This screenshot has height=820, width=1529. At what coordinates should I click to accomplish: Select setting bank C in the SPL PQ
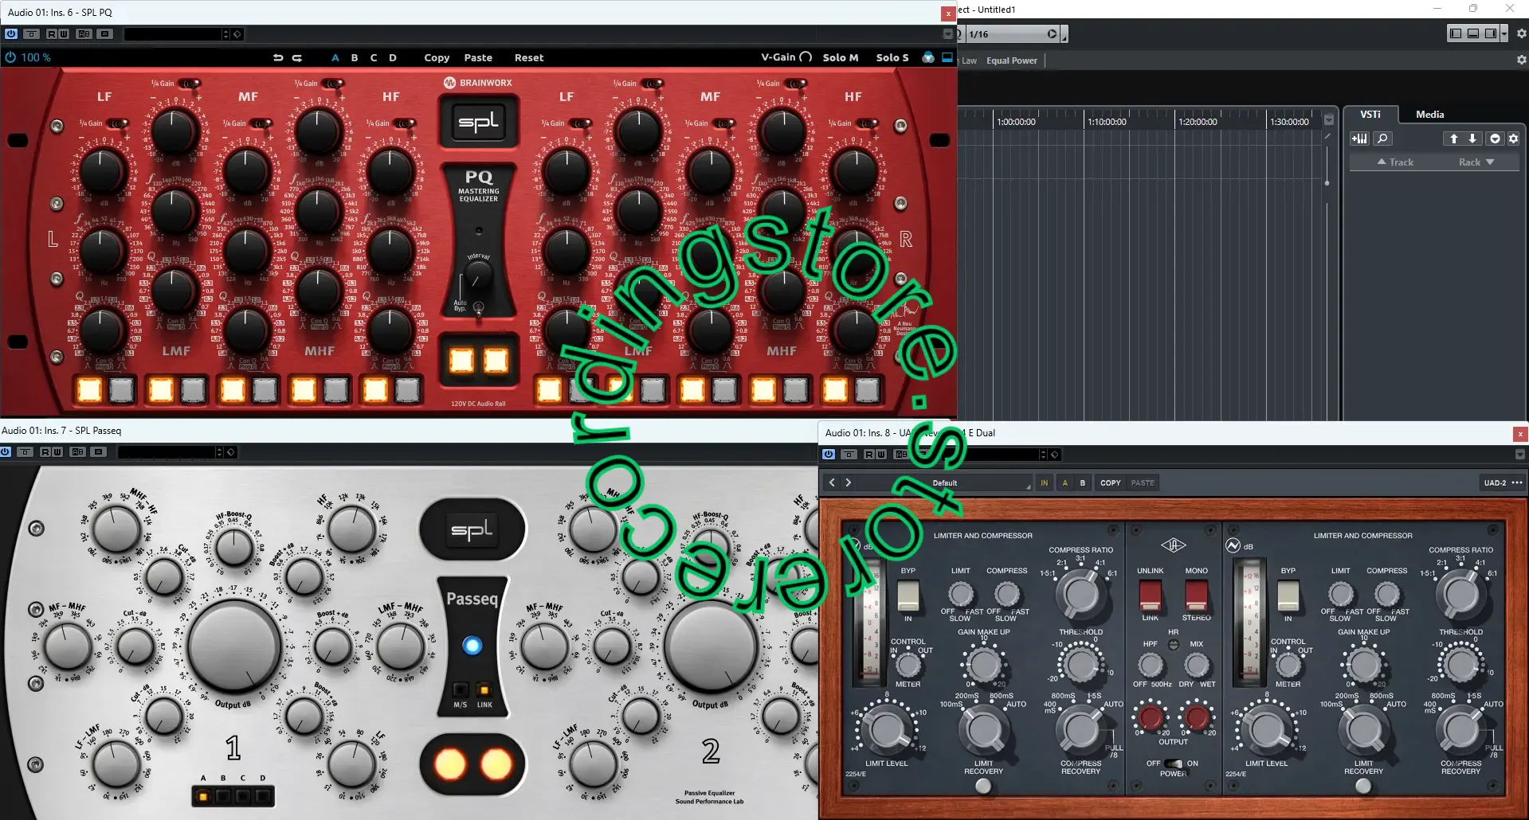coord(374,57)
